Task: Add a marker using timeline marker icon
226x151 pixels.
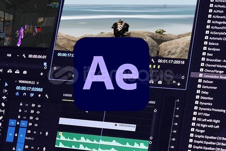Action: [x=39, y=96]
